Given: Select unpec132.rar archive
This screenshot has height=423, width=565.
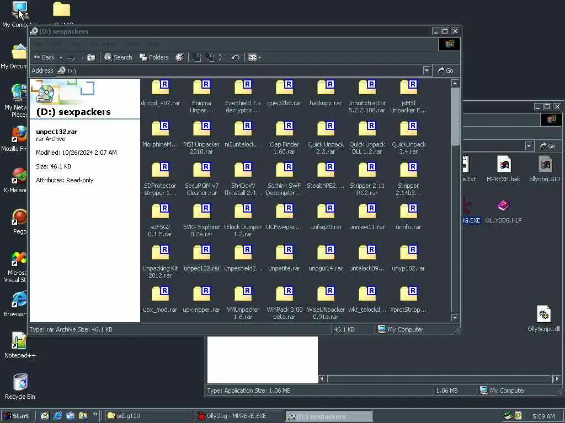Looking at the screenshot, I should [201, 259].
